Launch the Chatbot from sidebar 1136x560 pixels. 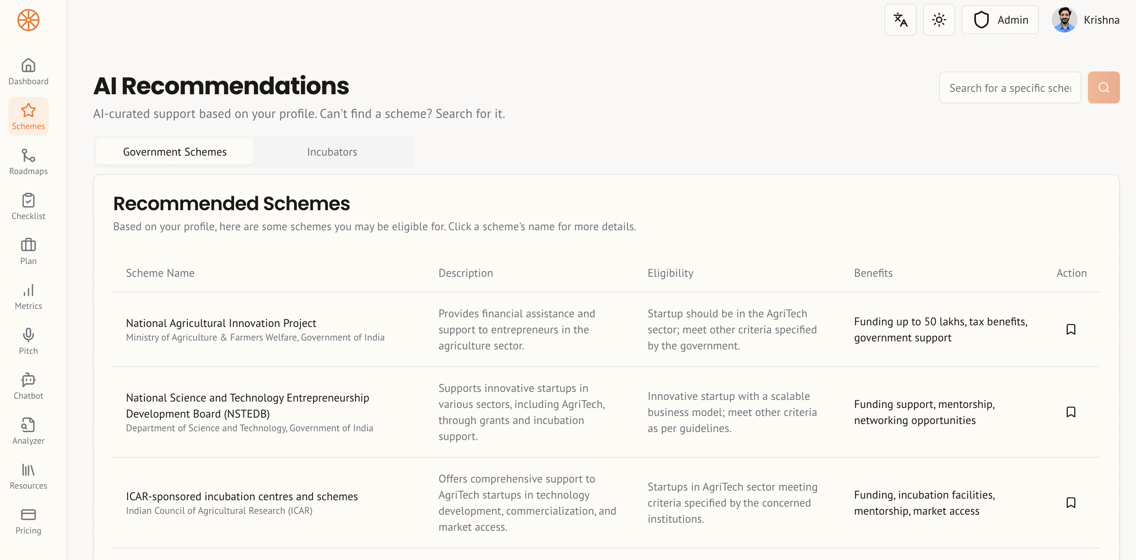tap(28, 386)
